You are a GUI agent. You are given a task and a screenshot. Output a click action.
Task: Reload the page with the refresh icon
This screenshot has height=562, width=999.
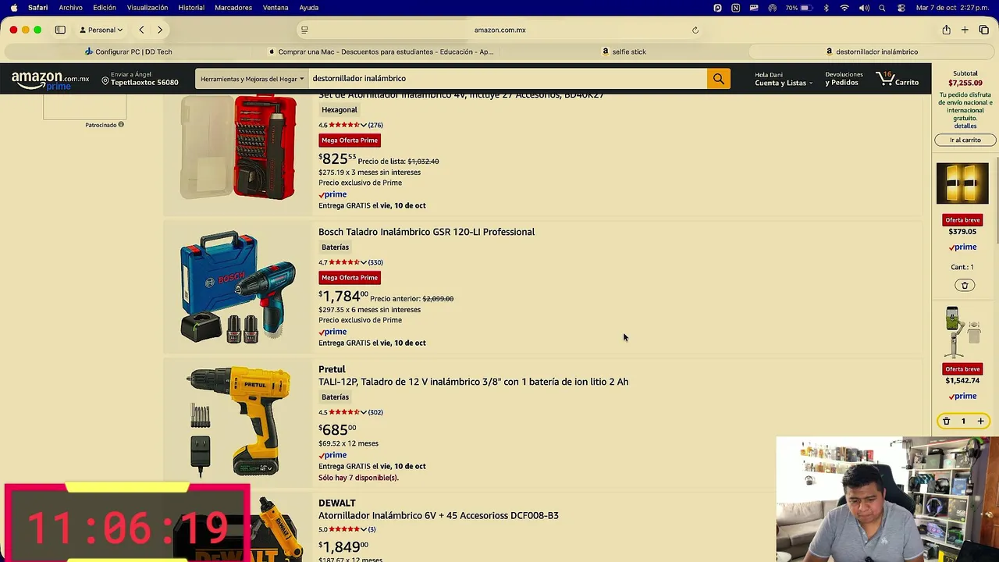point(695,30)
